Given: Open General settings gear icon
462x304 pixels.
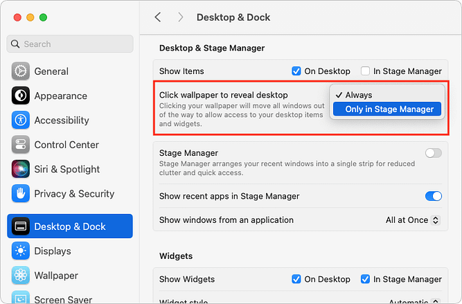Looking at the screenshot, I should point(21,71).
